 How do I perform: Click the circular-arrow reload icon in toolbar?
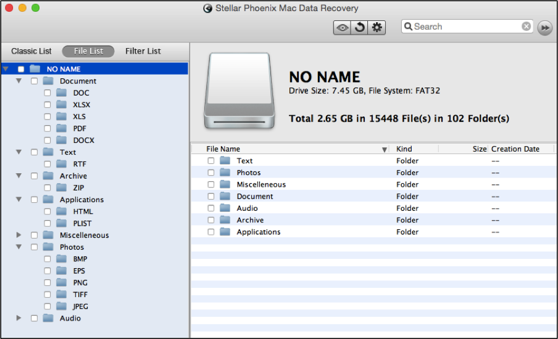[359, 27]
